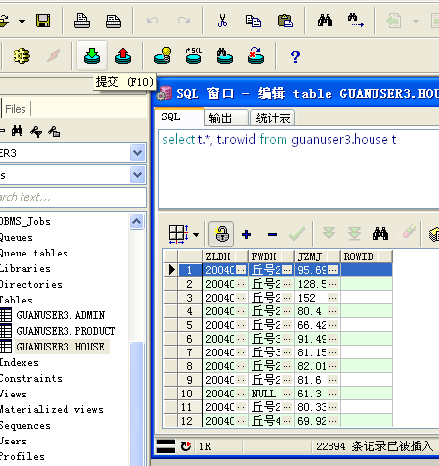Image resolution: width=439 pixels, height=466 pixels.
Task: Click the ZLBH column header
Action: tap(226, 256)
